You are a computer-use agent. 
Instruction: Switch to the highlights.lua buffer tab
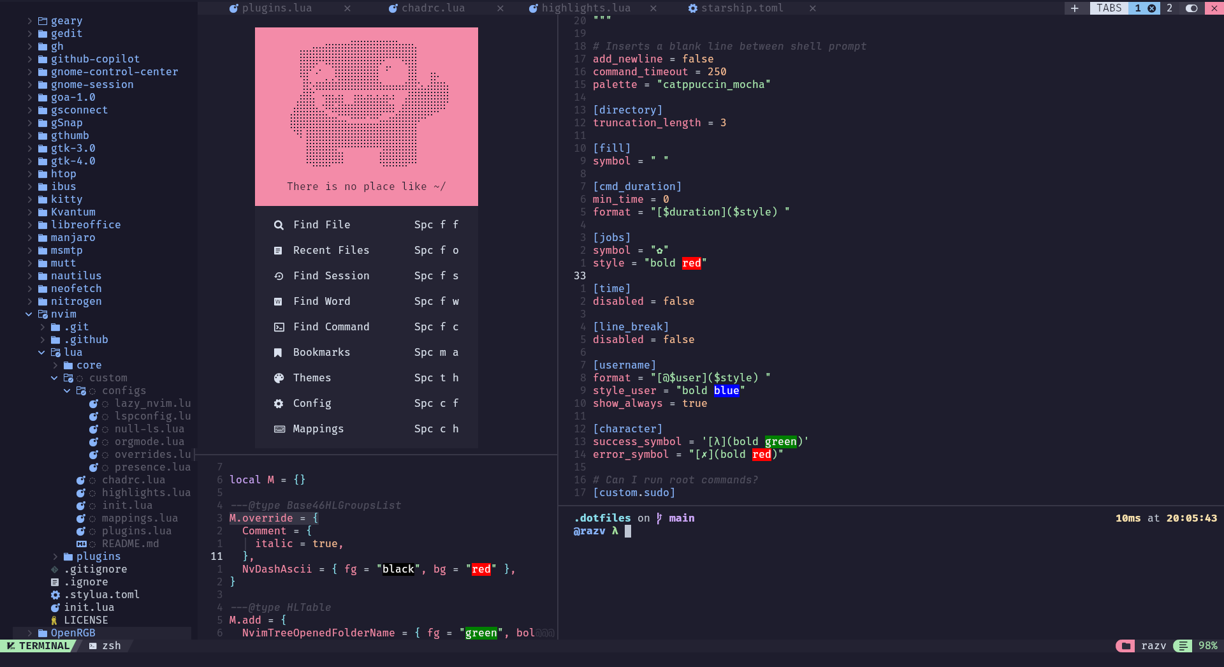coord(586,8)
